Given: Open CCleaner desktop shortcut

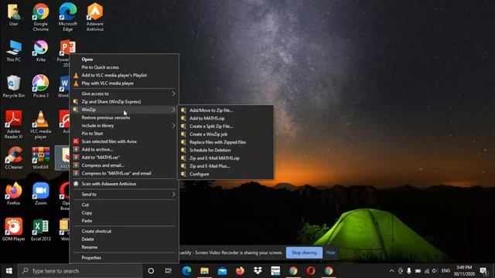Looking at the screenshot, I should coord(14,158).
